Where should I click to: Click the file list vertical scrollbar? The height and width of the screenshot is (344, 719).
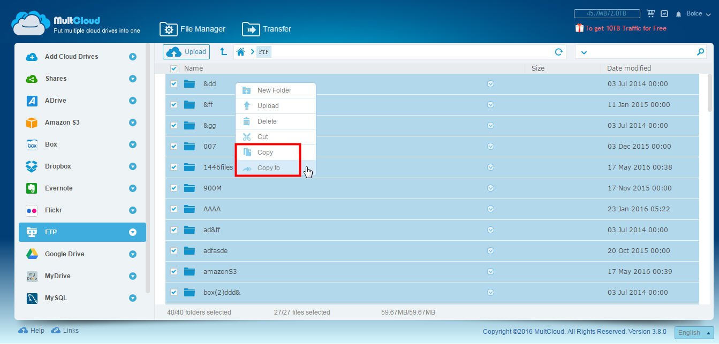pos(710,94)
